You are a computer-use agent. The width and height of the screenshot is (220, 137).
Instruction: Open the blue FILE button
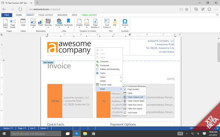click(7, 15)
